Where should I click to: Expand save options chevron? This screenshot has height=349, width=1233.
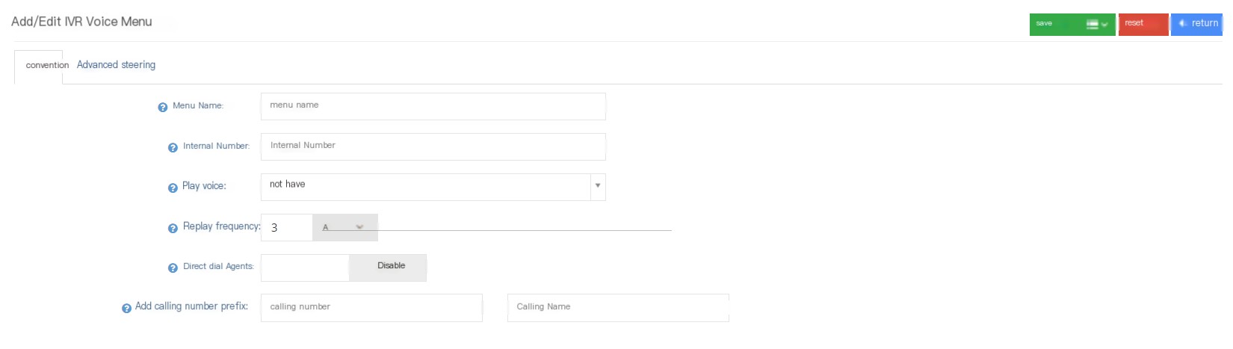(x=1104, y=25)
